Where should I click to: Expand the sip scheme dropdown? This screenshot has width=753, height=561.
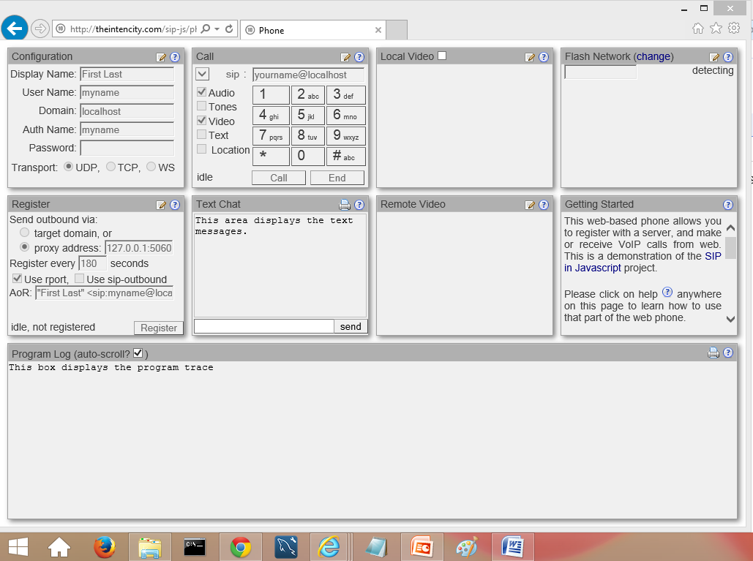point(201,74)
